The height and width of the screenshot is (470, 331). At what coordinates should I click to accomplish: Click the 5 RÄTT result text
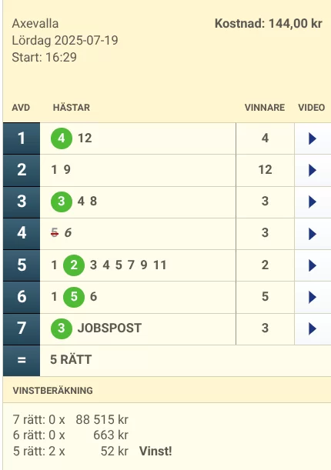(x=71, y=360)
